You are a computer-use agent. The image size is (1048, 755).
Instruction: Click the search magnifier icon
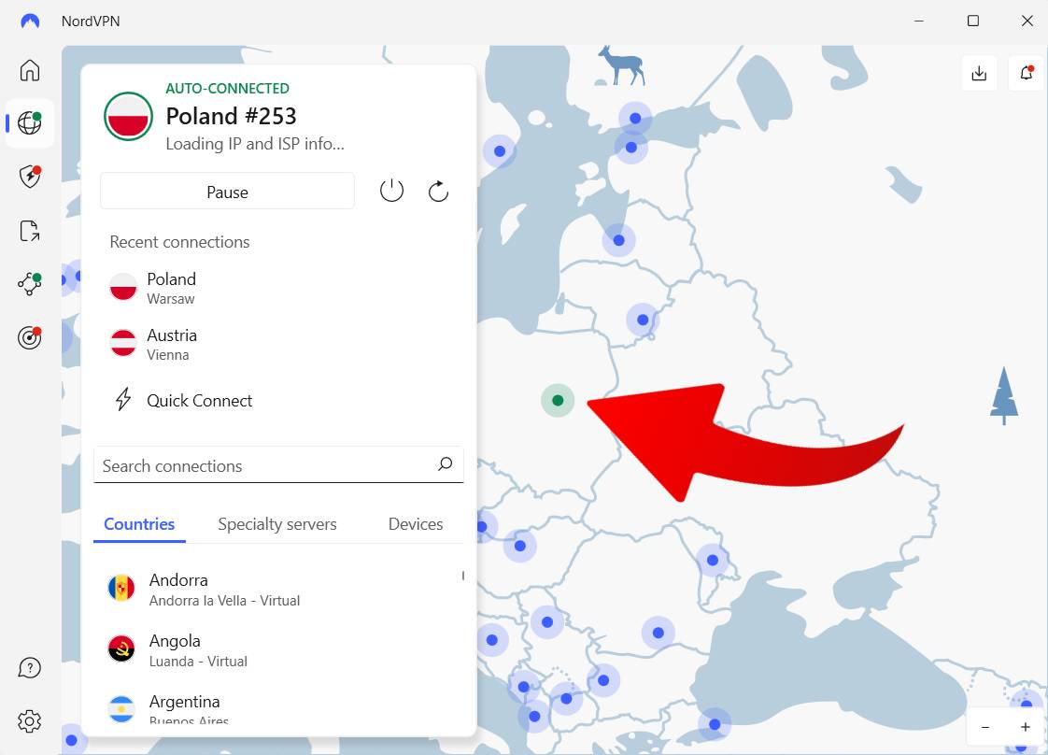pos(446,464)
